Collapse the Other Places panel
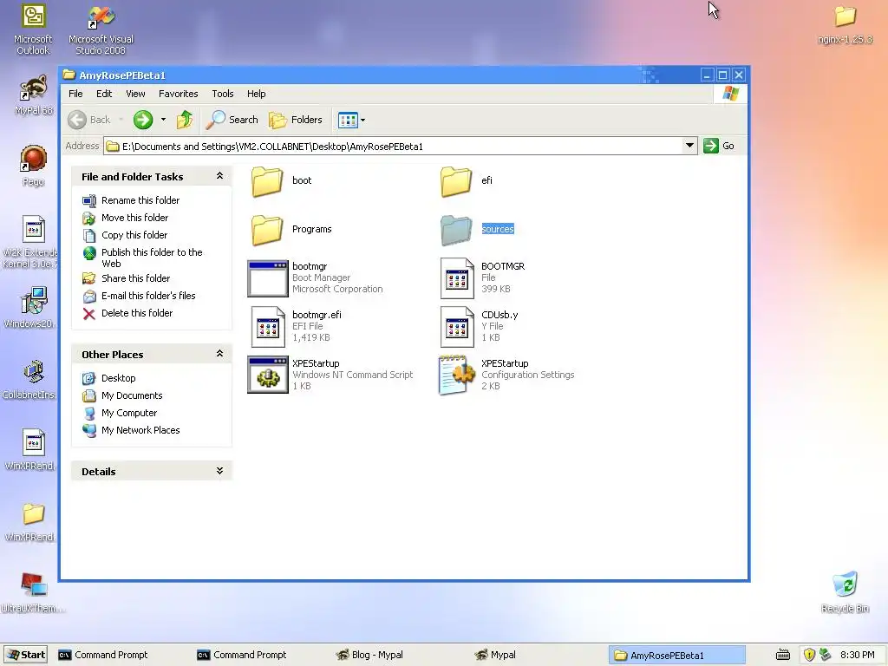 click(219, 354)
